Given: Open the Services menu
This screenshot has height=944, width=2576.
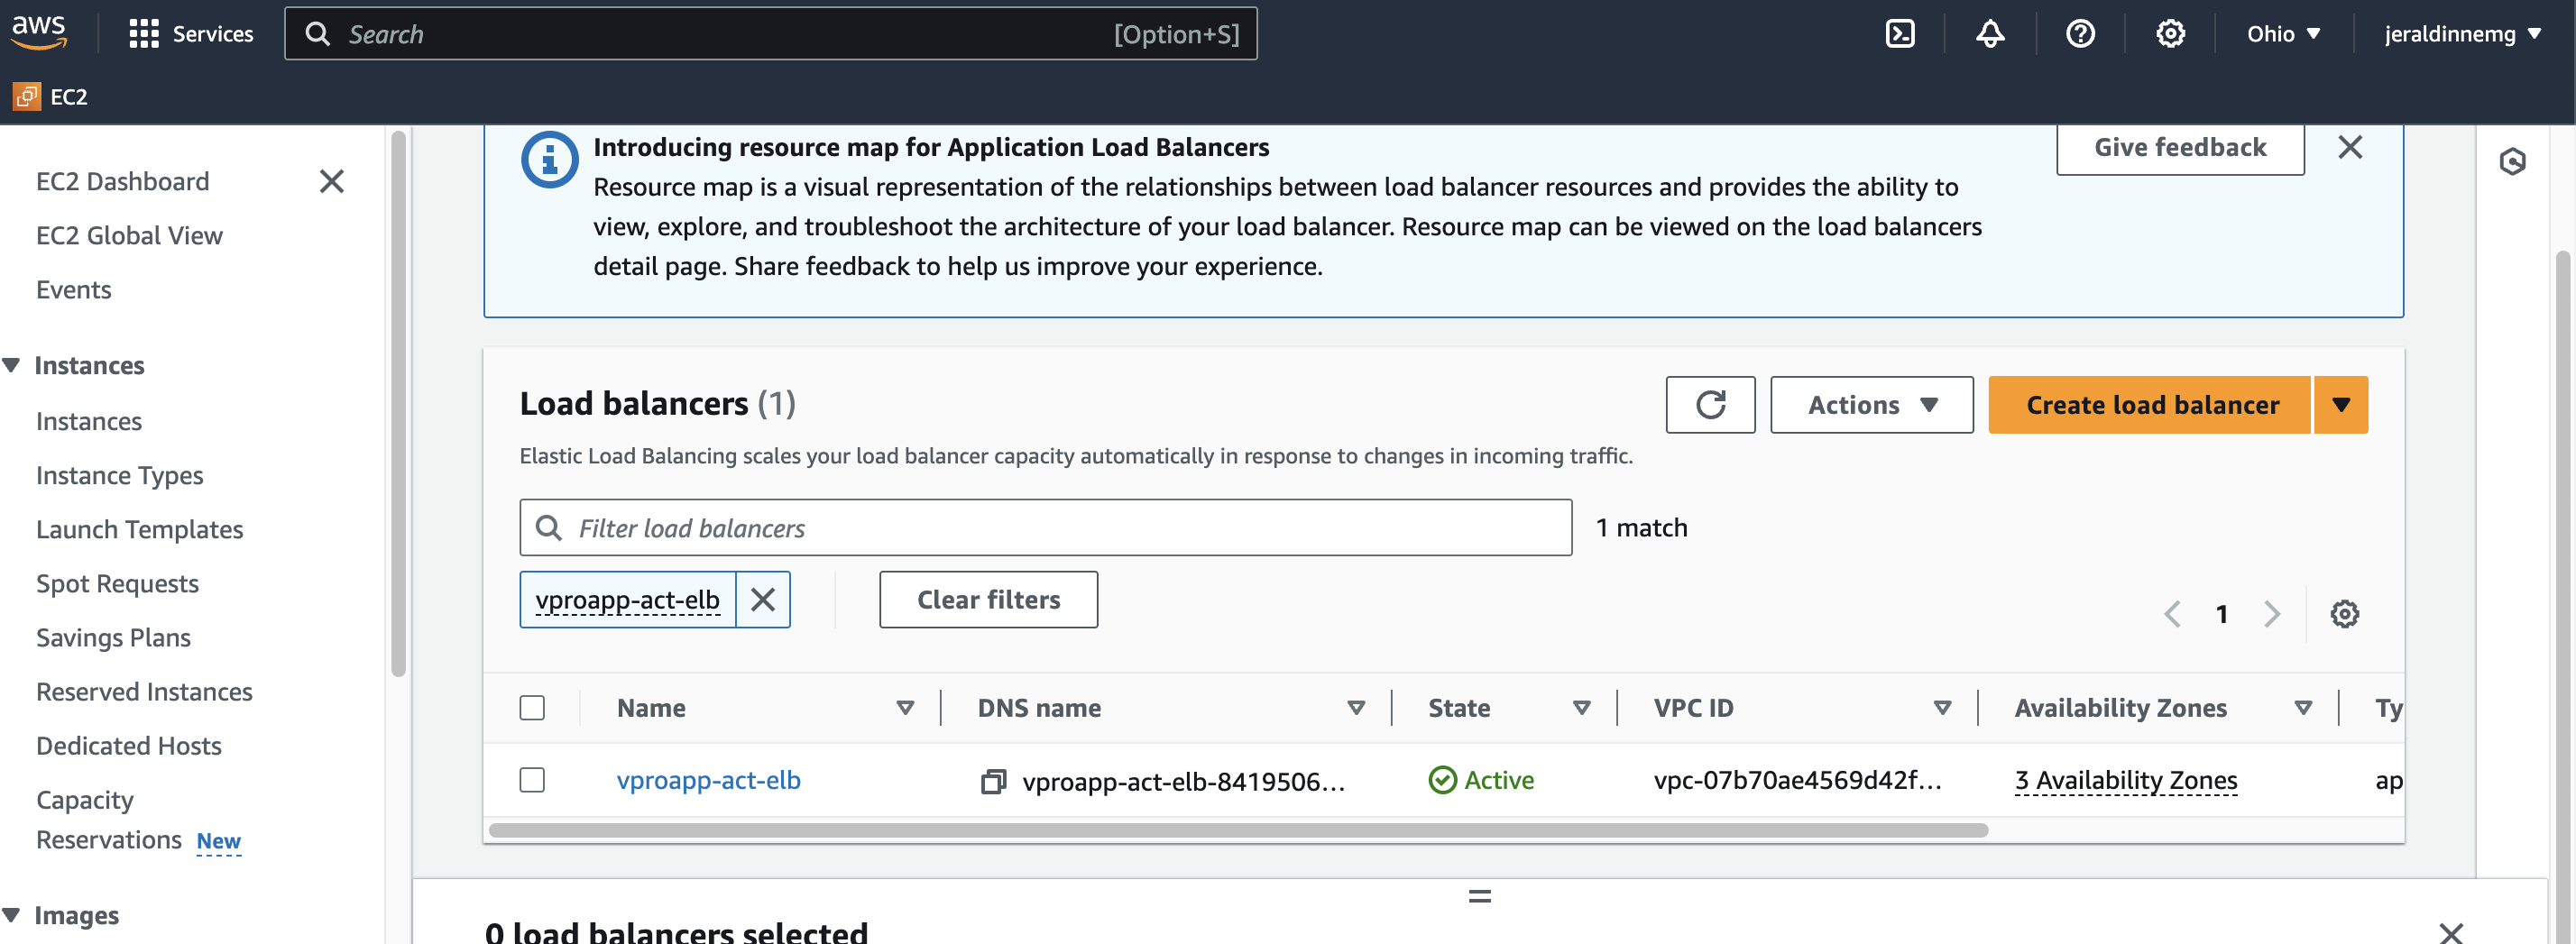Looking at the screenshot, I should coord(191,34).
